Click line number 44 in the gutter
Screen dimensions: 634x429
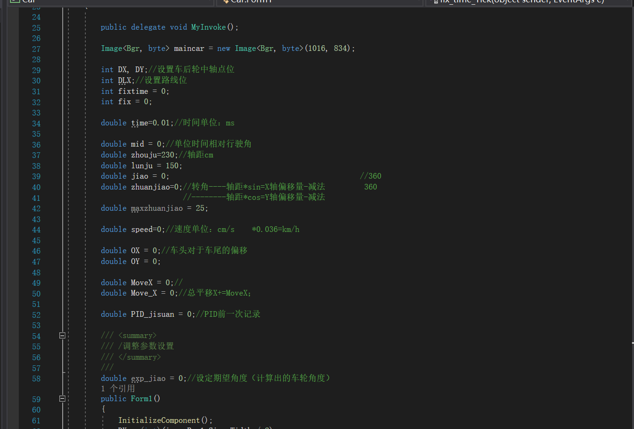[x=36, y=230]
